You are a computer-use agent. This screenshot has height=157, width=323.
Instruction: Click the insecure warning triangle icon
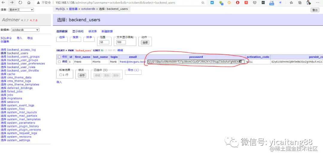pos(38,3)
